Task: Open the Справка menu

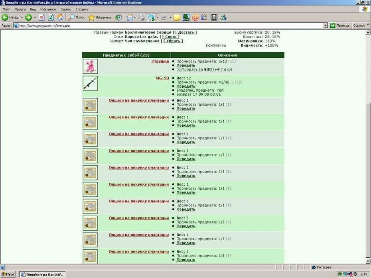Action: pyautogui.click(x=82, y=10)
